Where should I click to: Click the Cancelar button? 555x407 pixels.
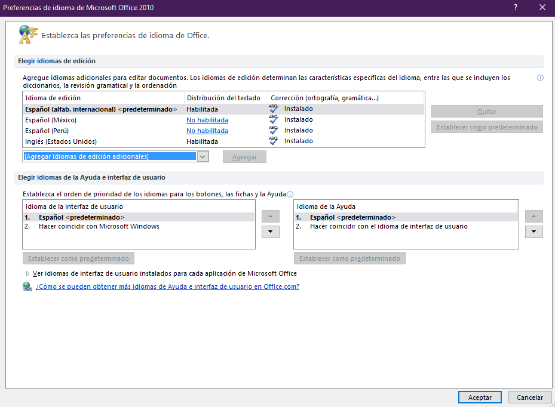pyautogui.click(x=529, y=397)
